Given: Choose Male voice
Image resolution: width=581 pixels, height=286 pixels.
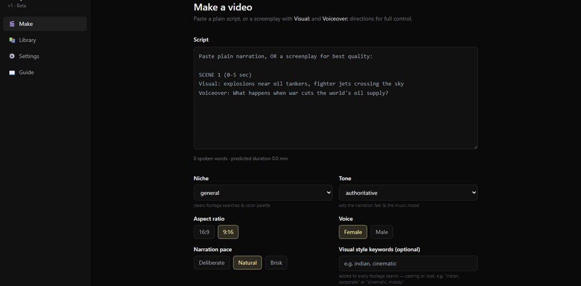Looking at the screenshot, I should pos(382,232).
